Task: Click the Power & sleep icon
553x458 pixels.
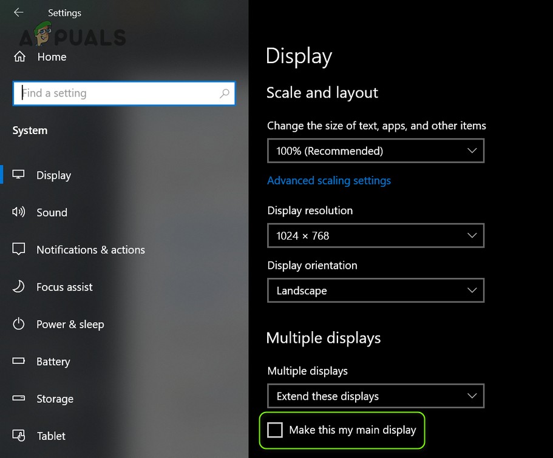Action: pyautogui.click(x=19, y=324)
